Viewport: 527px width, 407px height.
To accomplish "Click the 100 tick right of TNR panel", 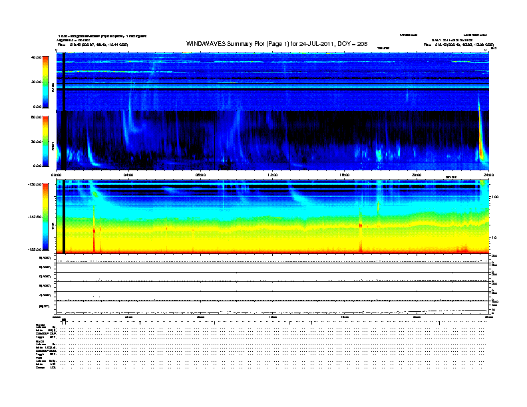I will [x=495, y=197].
